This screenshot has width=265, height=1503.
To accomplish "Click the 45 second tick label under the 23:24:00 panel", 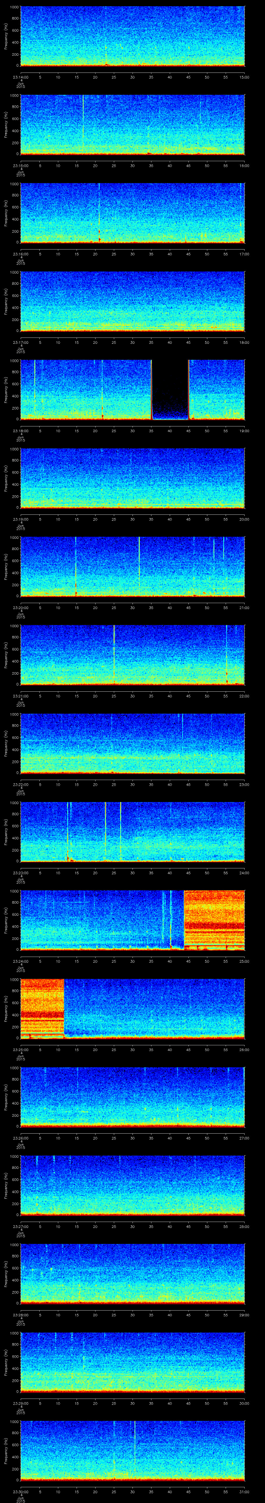I will (188, 961).
